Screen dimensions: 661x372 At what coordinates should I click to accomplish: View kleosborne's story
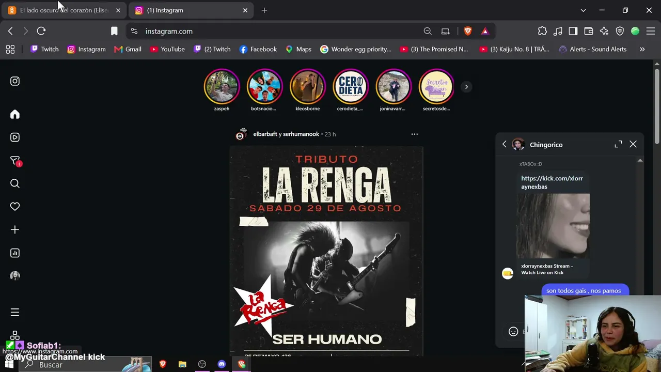pos(308,87)
